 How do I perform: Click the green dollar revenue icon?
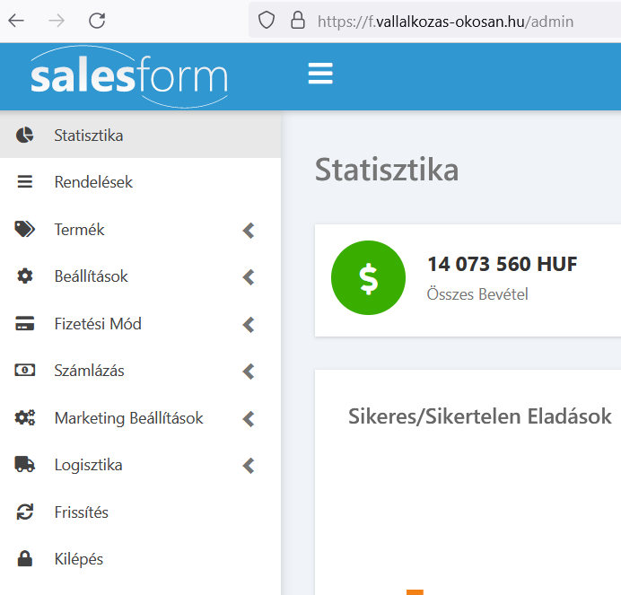pyautogui.click(x=368, y=277)
